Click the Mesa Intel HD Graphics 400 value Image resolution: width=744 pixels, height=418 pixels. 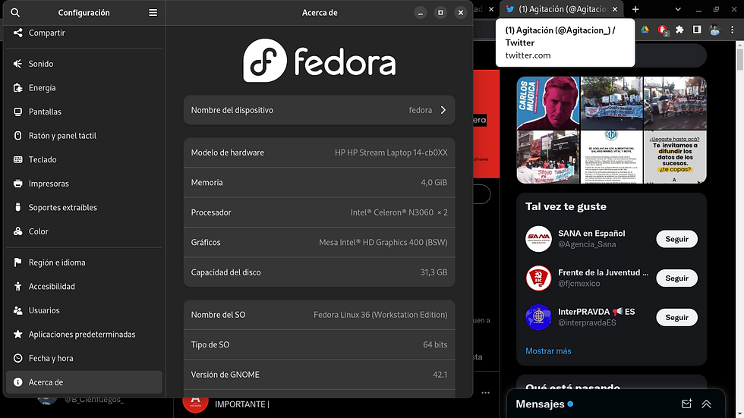(383, 242)
